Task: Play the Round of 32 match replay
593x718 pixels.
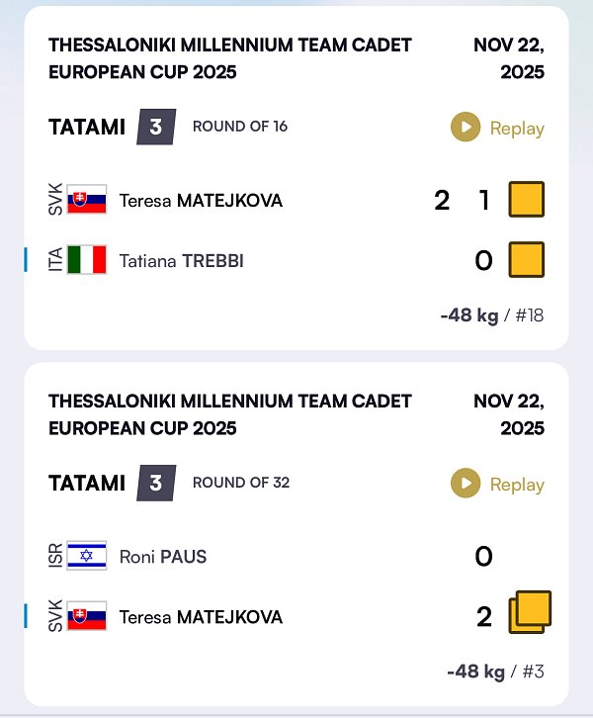Action: (497, 484)
